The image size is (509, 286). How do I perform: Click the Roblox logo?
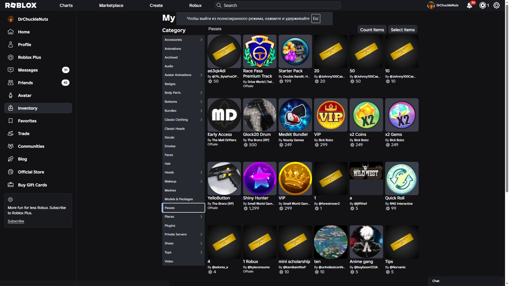click(21, 5)
